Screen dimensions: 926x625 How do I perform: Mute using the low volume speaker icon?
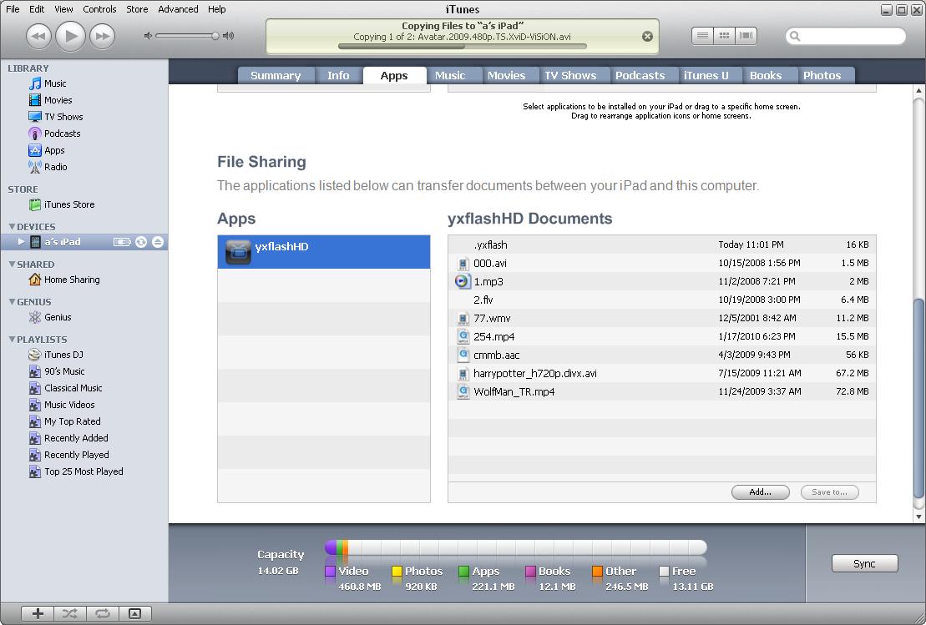148,36
